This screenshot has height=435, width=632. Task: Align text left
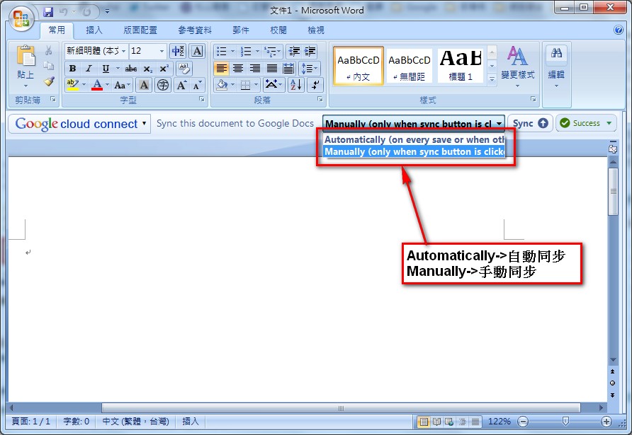221,69
